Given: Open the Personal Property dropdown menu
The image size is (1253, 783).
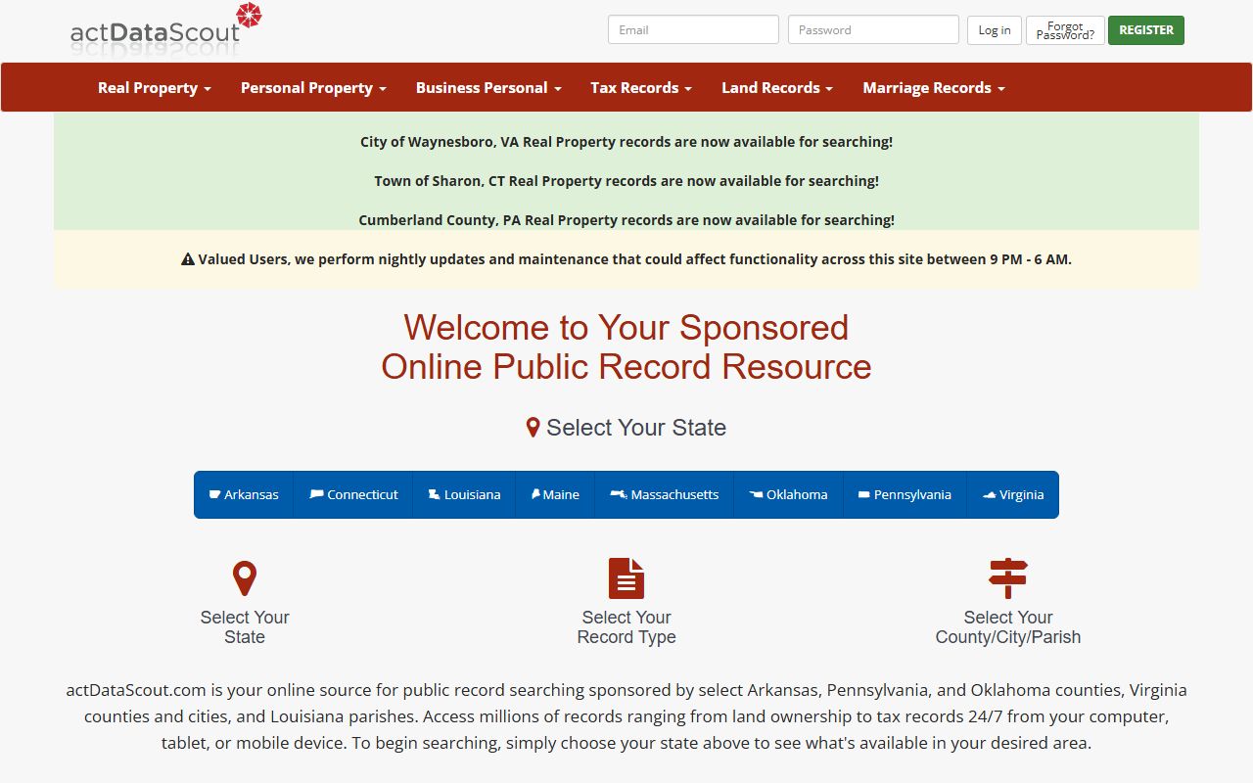Looking at the screenshot, I should coord(313,87).
